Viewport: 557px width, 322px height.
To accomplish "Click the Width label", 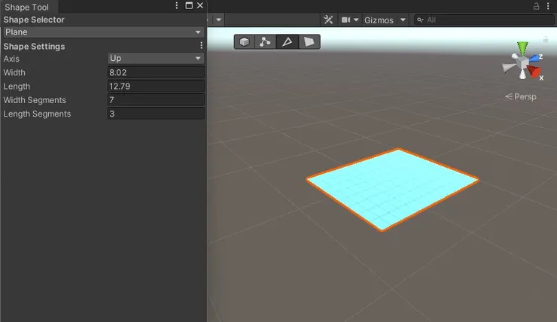I will click(14, 72).
